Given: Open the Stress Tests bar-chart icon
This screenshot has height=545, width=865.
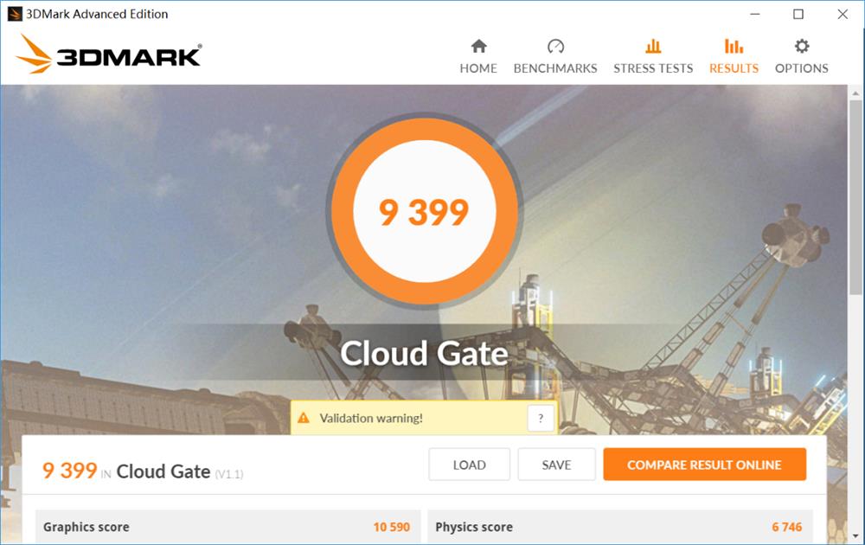Looking at the screenshot, I should (x=653, y=47).
